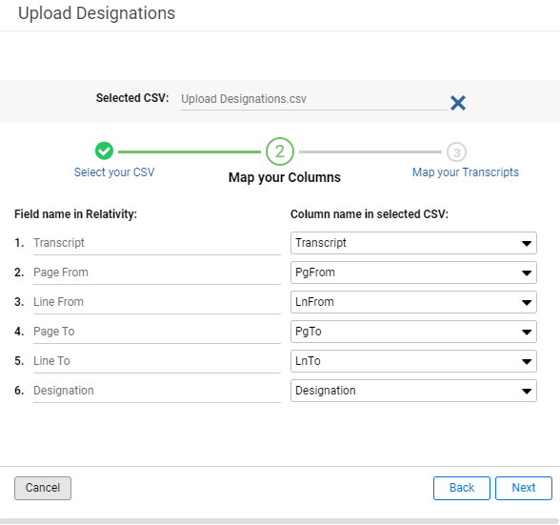Open the LnTo column dropdown
Image resolution: width=560 pixels, height=525 pixels.
tap(413, 361)
